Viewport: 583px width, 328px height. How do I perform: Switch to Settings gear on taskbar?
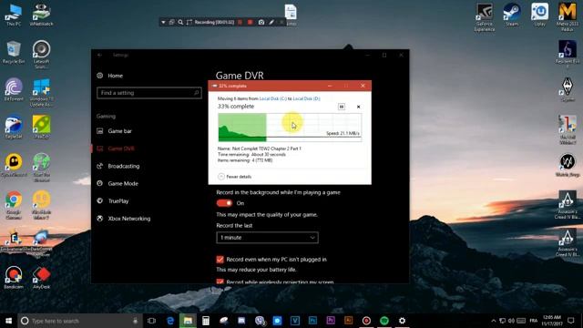402,321
